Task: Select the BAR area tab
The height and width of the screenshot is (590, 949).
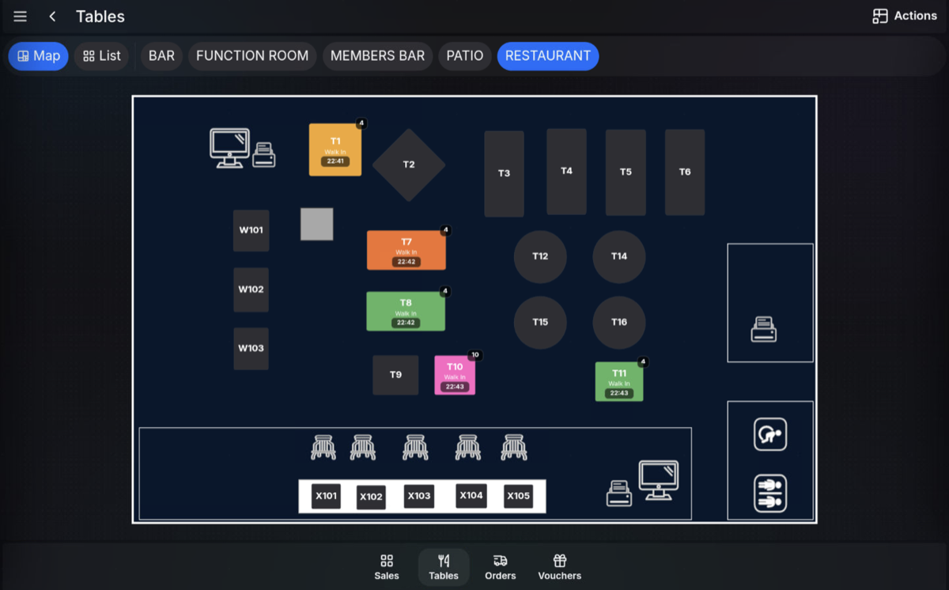Action: [x=161, y=56]
